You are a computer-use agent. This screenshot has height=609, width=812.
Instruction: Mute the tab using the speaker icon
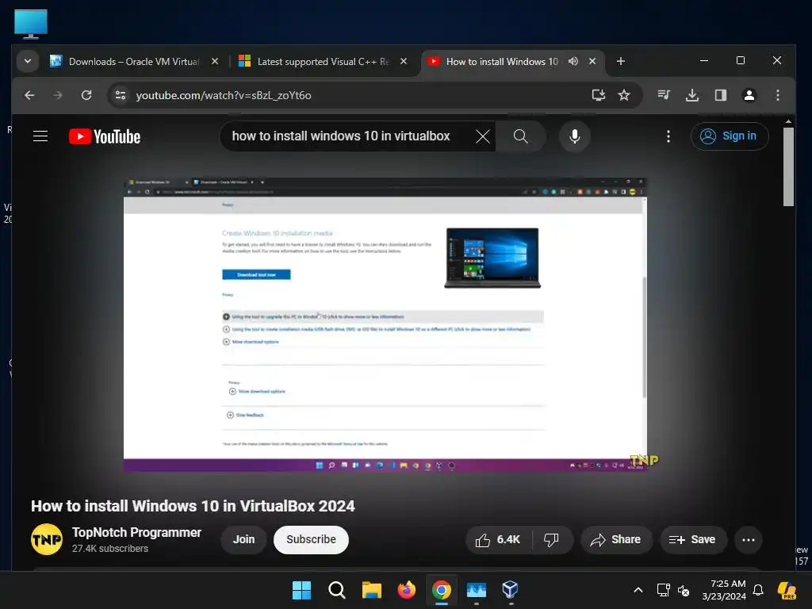pos(573,61)
